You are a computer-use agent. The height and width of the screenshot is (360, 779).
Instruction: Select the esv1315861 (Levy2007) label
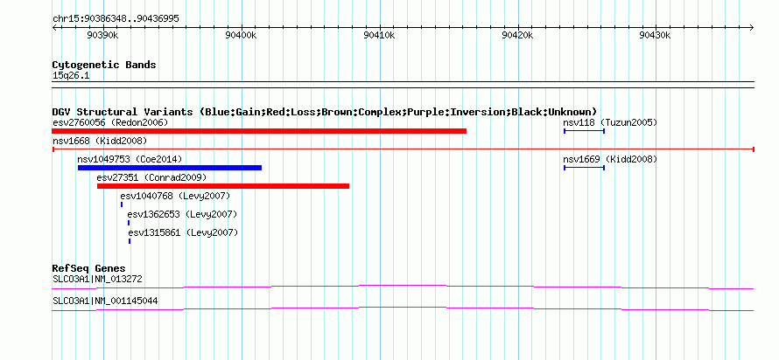point(183,232)
